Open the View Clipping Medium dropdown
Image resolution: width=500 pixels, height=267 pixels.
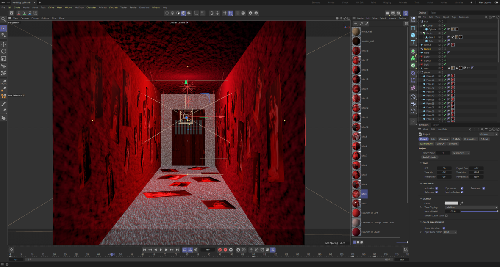[471, 207]
